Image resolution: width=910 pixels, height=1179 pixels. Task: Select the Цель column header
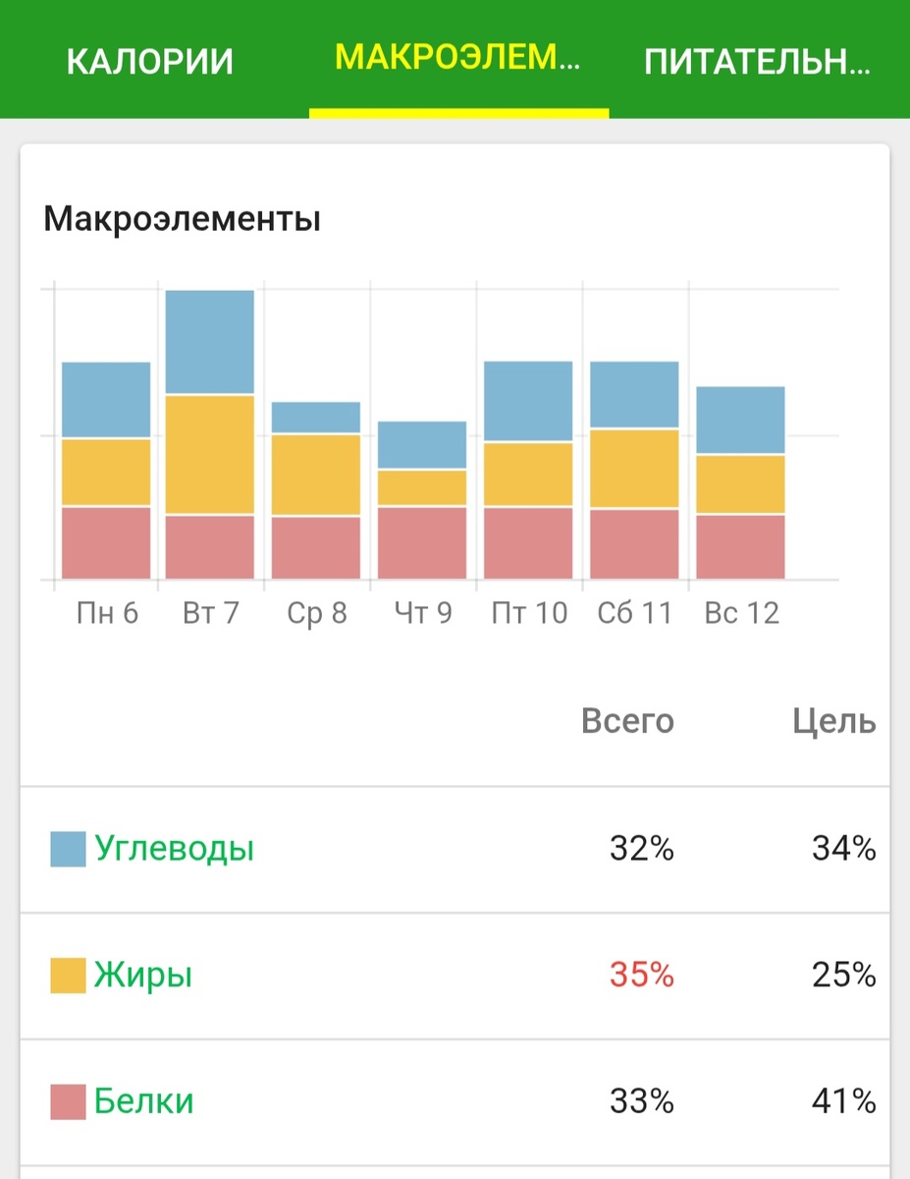(835, 721)
